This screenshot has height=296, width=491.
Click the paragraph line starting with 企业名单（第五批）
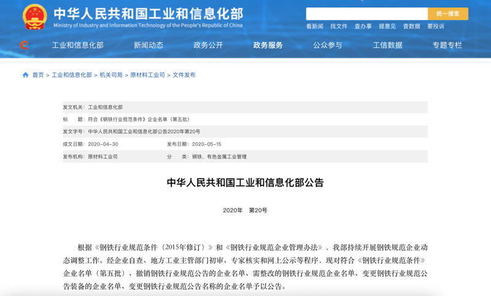point(245,273)
